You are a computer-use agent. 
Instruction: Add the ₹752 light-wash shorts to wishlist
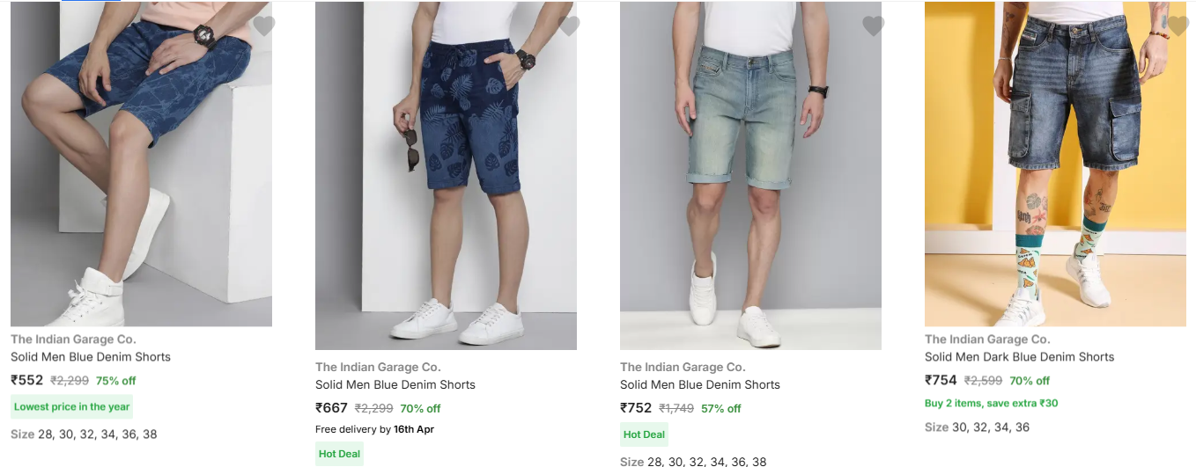[874, 26]
